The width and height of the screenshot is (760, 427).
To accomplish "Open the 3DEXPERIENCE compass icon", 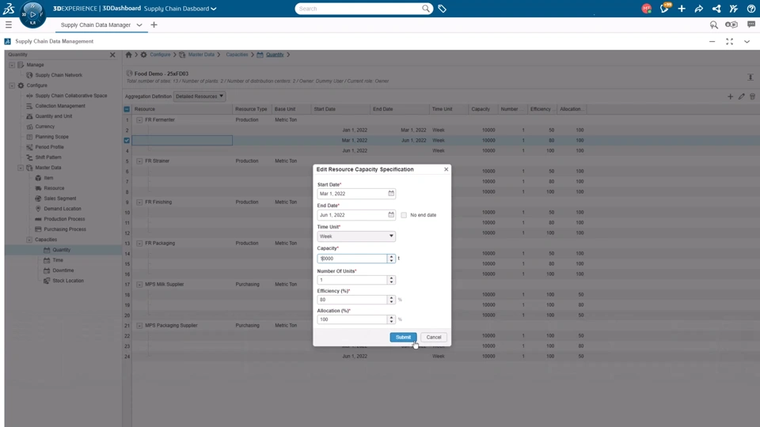I will [32, 14].
